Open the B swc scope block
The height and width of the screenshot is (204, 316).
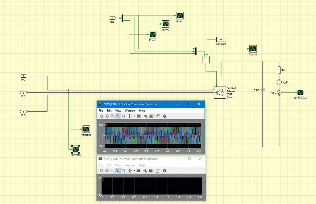coord(165,23)
